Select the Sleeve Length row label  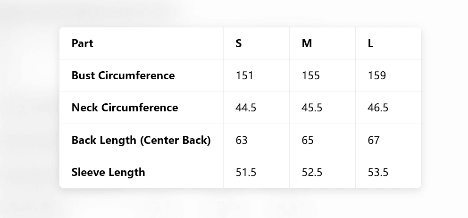[109, 172]
